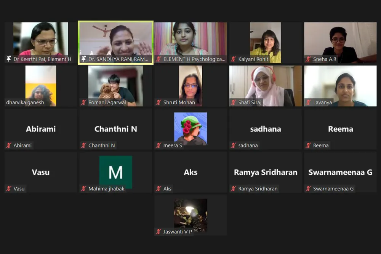Click the muted mic icon for Reema
This screenshot has width=381, height=254.
coord(308,145)
